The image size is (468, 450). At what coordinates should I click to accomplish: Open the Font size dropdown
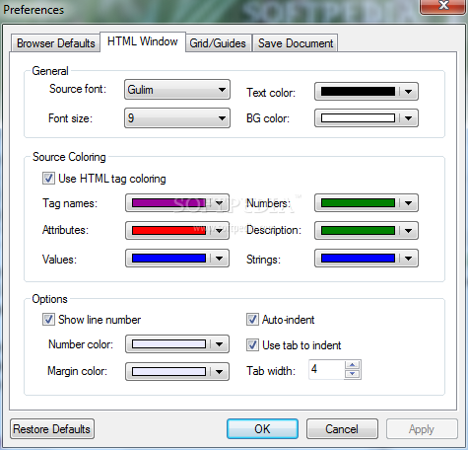177,117
